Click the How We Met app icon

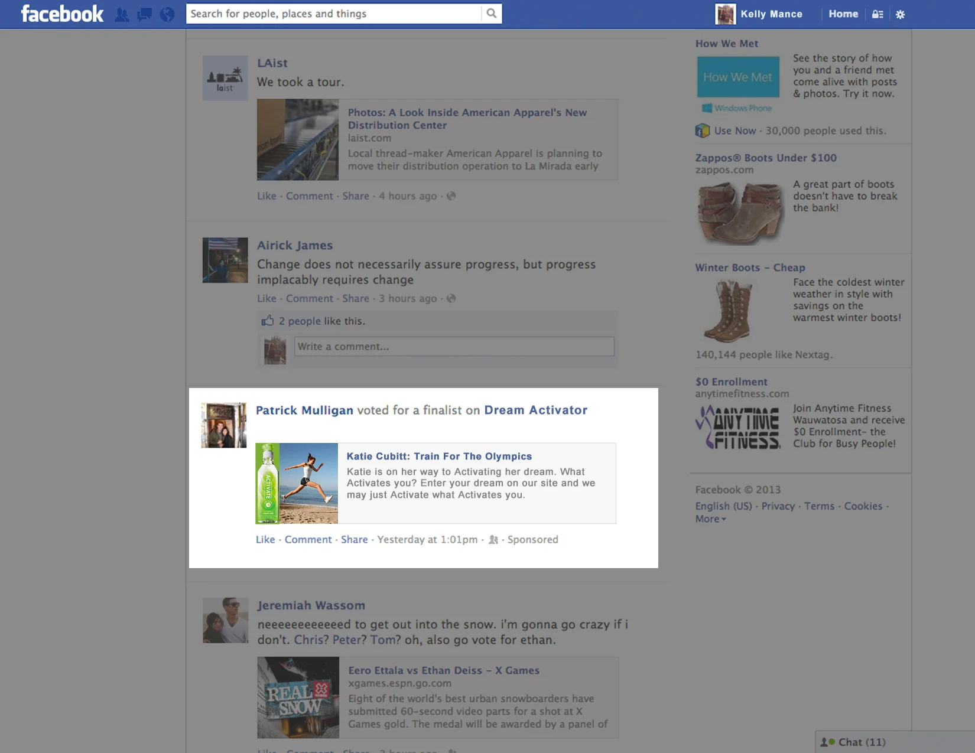point(737,77)
